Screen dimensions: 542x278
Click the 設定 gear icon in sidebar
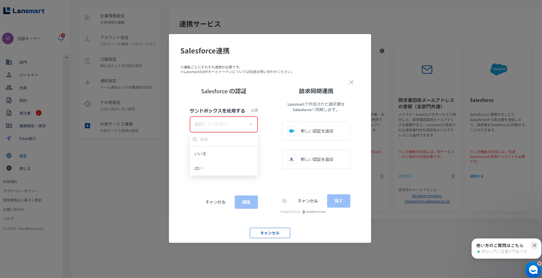coord(9,156)
